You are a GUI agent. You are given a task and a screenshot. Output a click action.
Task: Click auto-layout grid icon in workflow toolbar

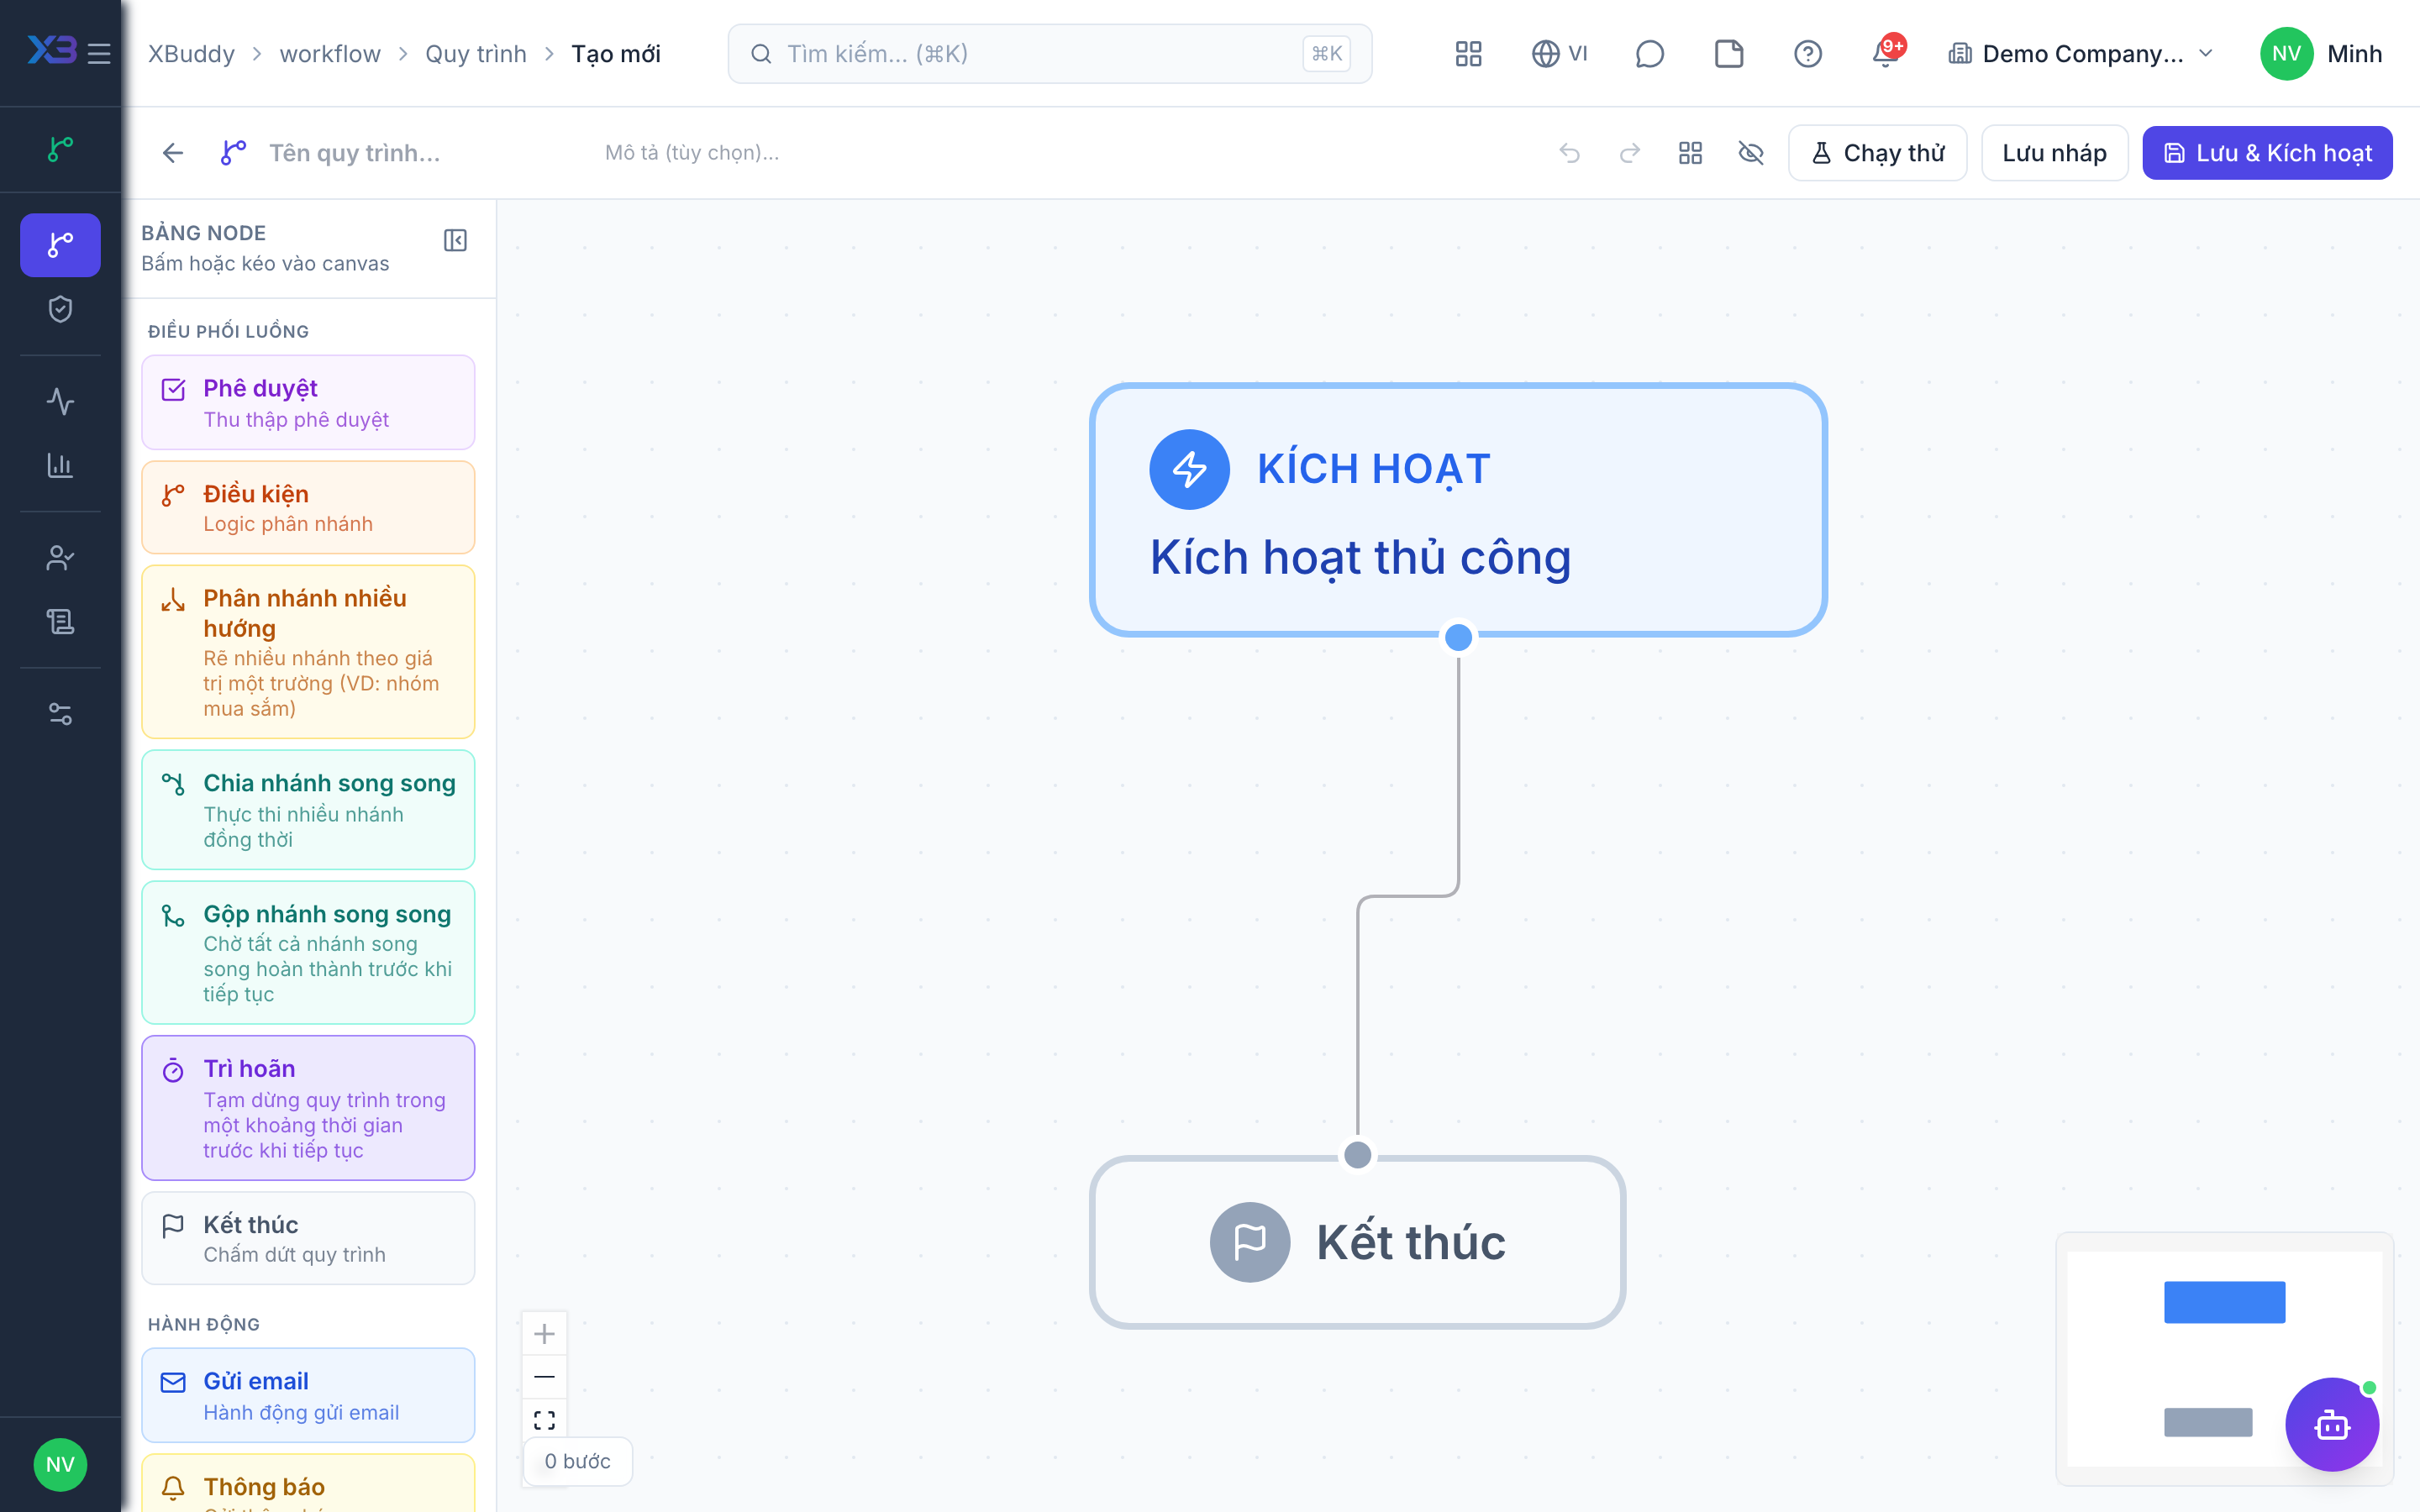(x=1690, y=153)
